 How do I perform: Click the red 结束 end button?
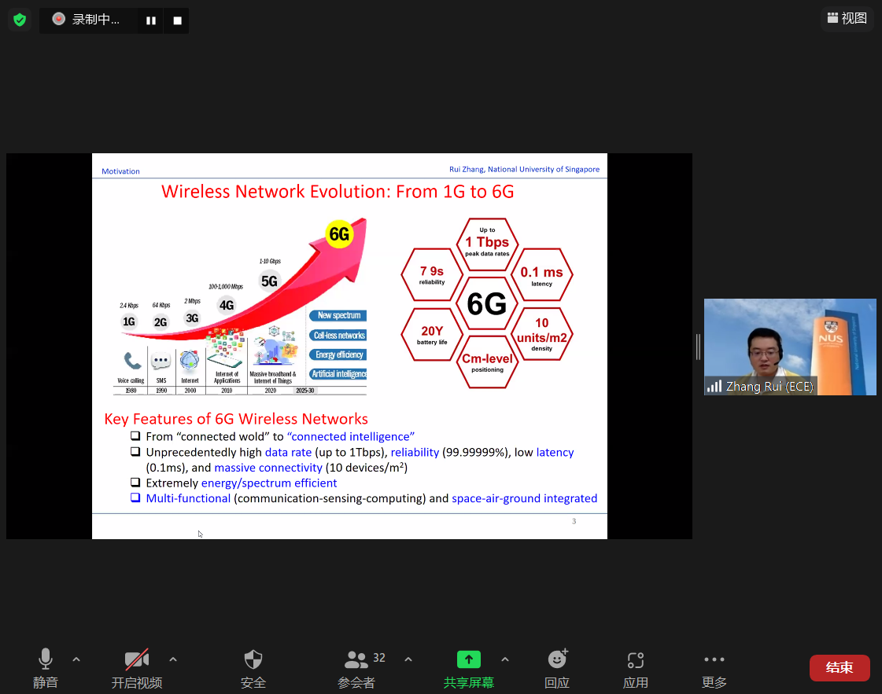840,668
